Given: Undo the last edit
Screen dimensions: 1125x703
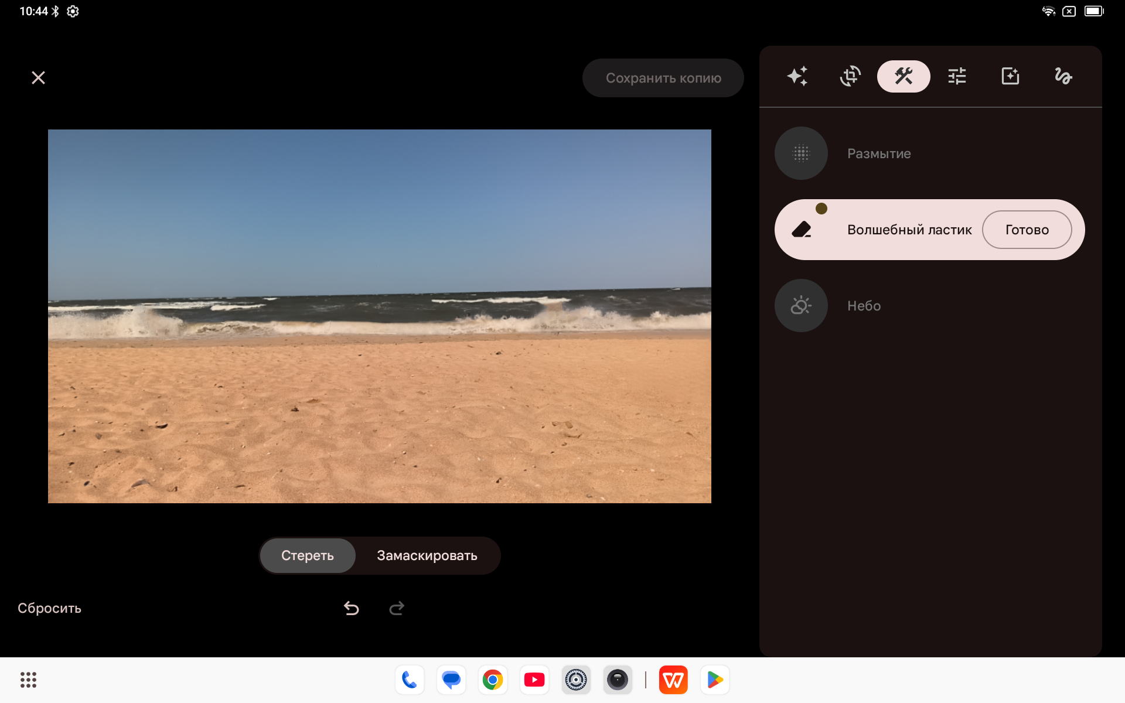Looking at the screenshot, I should 352,609.
